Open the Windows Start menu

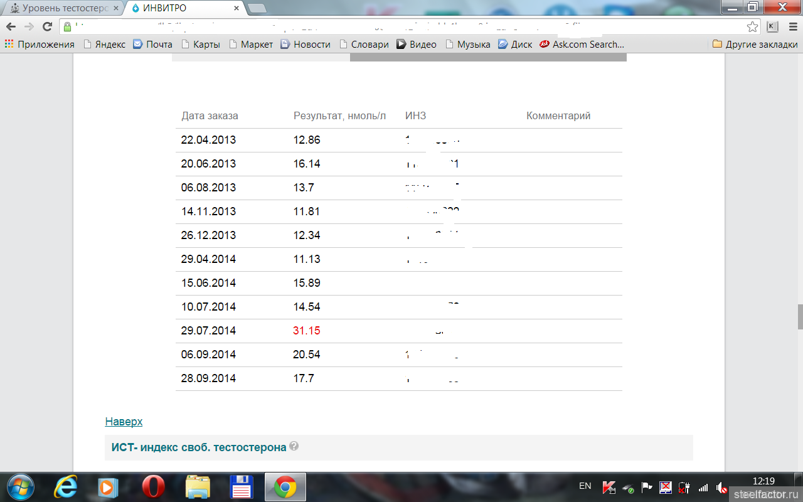21,487
